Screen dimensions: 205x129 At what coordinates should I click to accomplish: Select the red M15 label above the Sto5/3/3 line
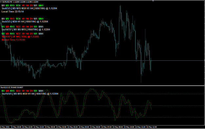tap(12, 19)
